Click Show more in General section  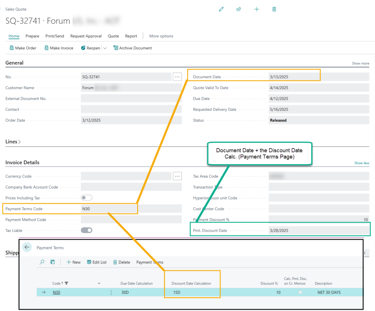pos(360,63)
